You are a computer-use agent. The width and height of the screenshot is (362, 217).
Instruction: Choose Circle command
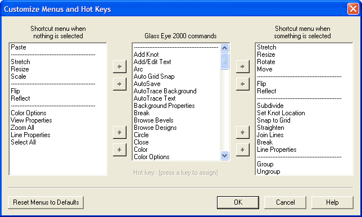coord(141,135)
